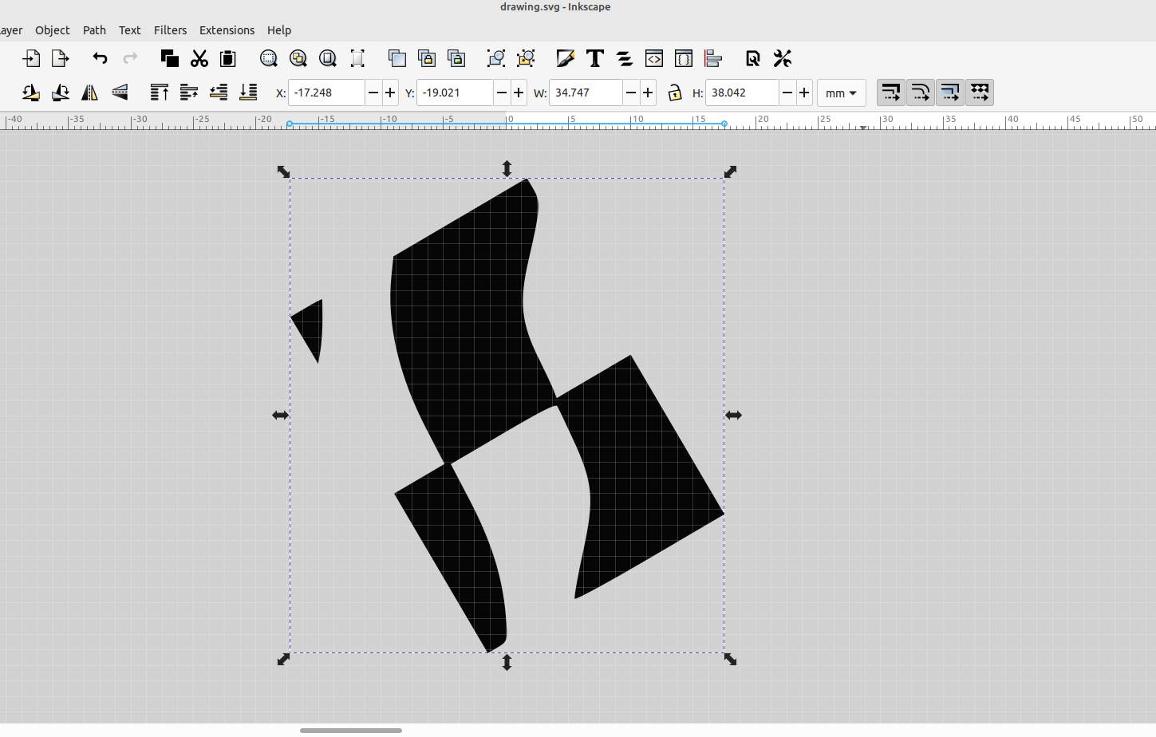
Task: Toggle move gradients with objects
Action: [950, 93]
